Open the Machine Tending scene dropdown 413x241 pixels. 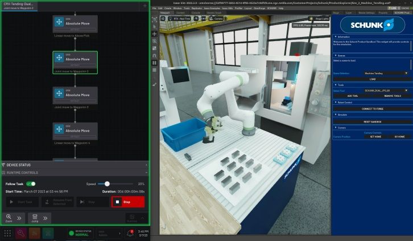pyautogui.click(x=386, y=73)
